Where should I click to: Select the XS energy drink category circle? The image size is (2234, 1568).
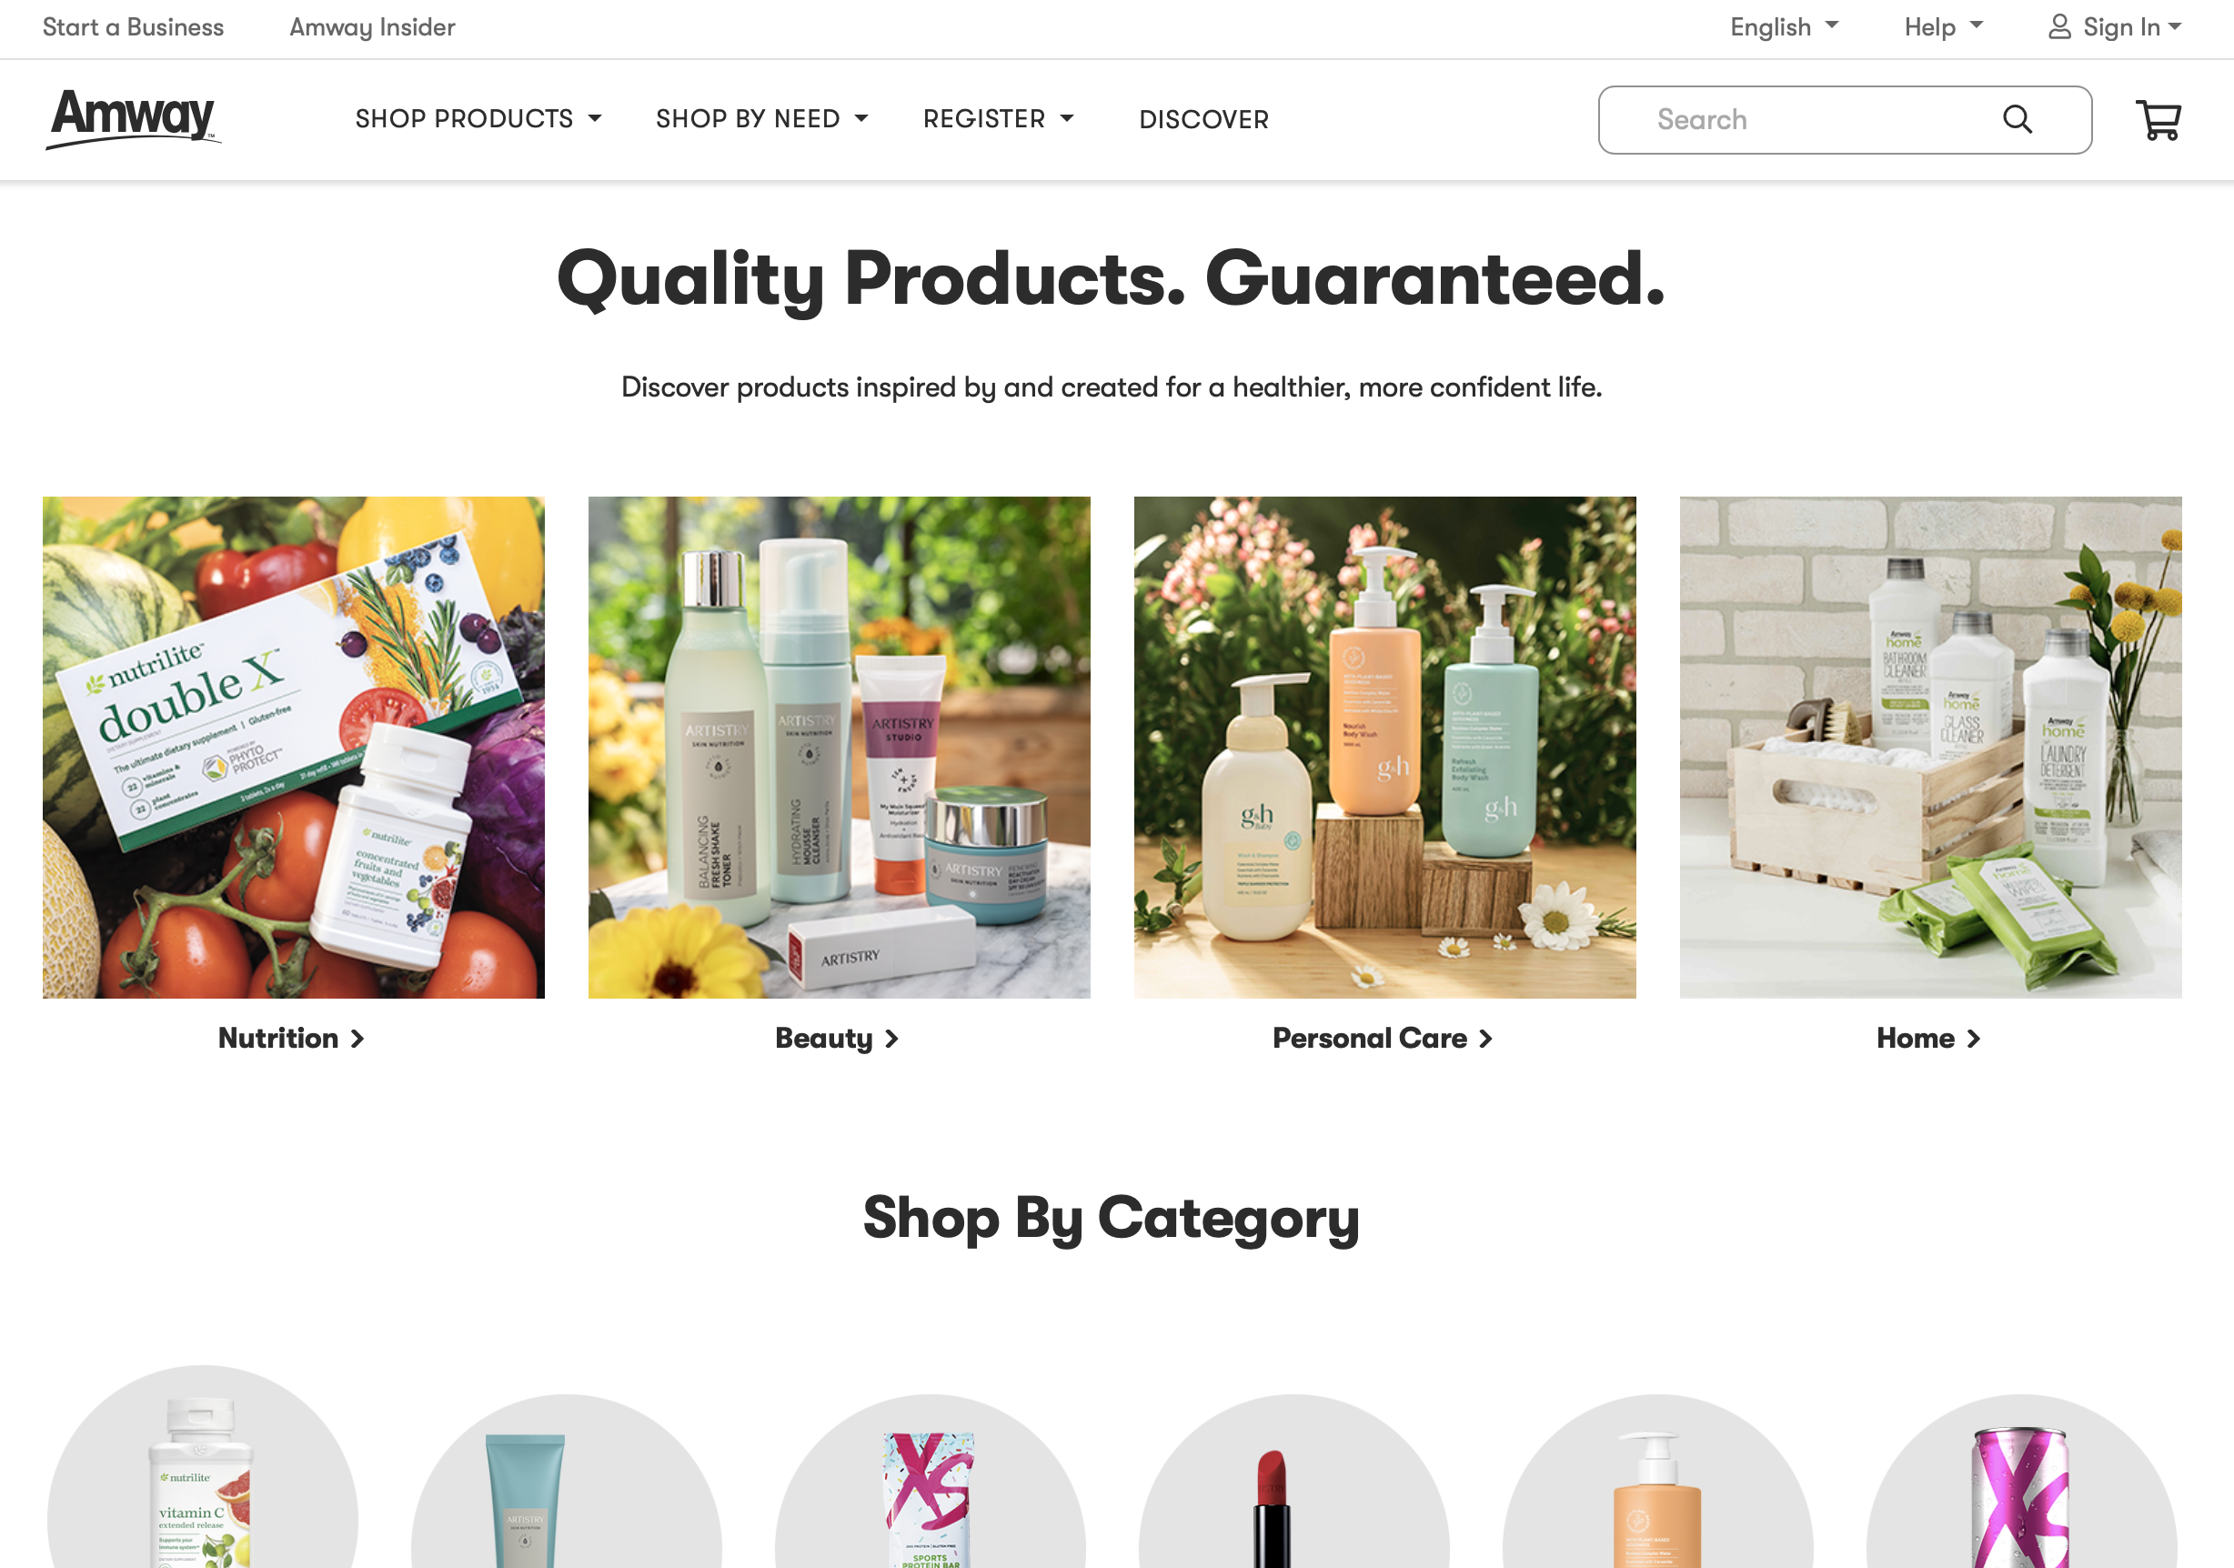(2022, 1482)
